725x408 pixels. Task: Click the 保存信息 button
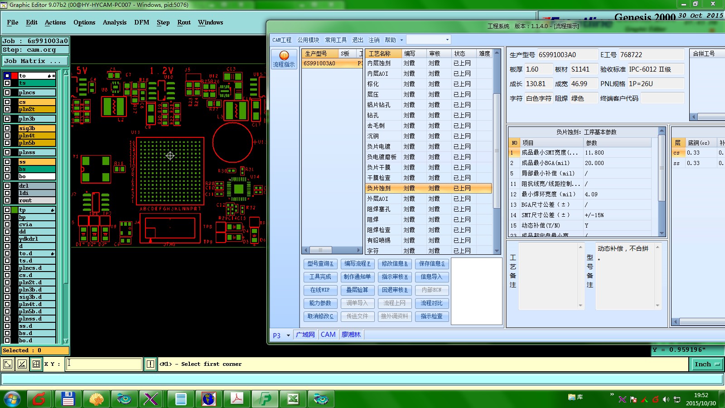(432, 263)
